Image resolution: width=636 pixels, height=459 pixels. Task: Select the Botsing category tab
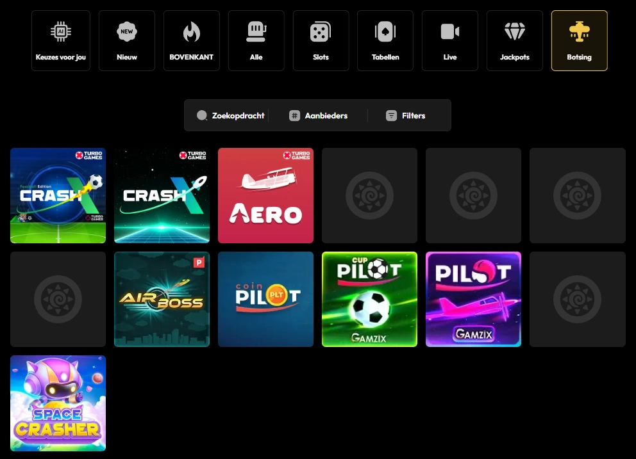tap(579, 40)
